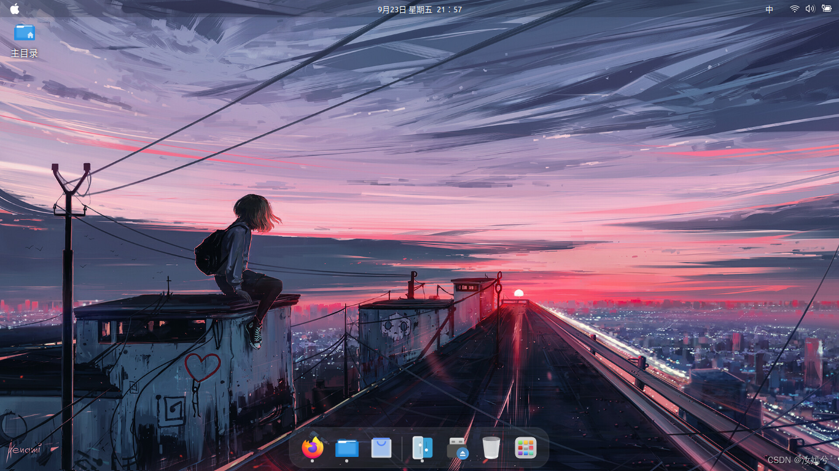Launch the software store shopping bag icon
Screen dimensions: 839x471
pyautogui.click(x=381, y=448)
